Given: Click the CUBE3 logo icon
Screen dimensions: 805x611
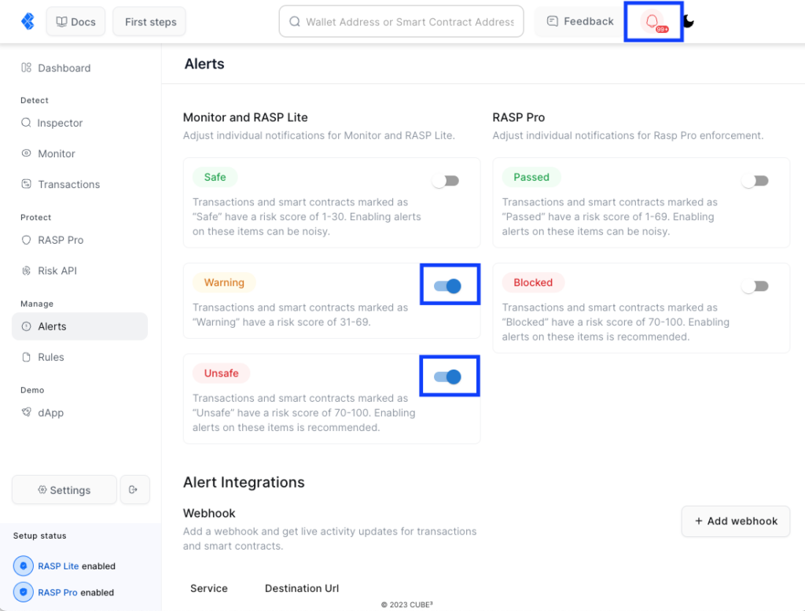Looking at the screenshot, I should pyautogui.click(x=28, y=21).
